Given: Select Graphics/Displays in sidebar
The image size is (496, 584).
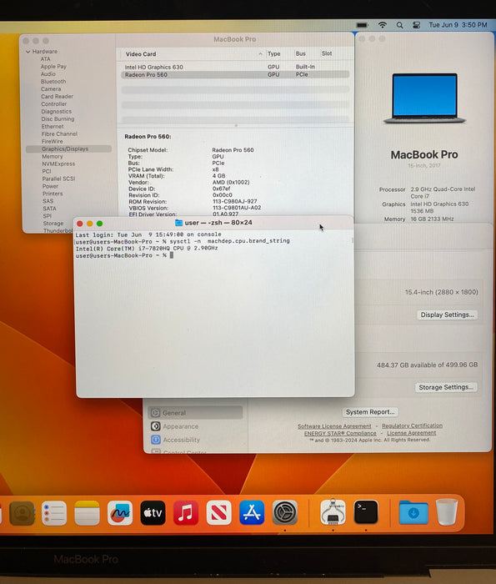Looking at the screenshot, I should click(x=68, y=149).
